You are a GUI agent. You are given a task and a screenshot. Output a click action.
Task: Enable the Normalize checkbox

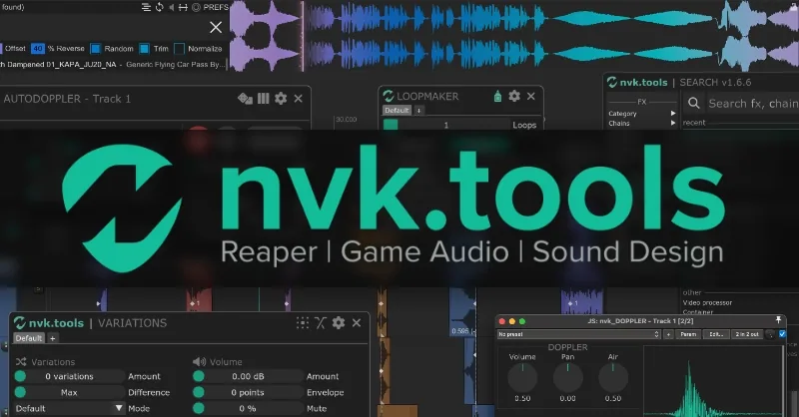(x=179, y=48)
